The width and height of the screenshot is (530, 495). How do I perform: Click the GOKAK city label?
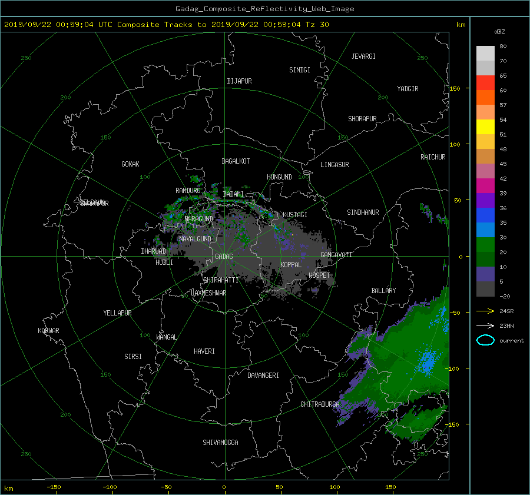[130, 164]
